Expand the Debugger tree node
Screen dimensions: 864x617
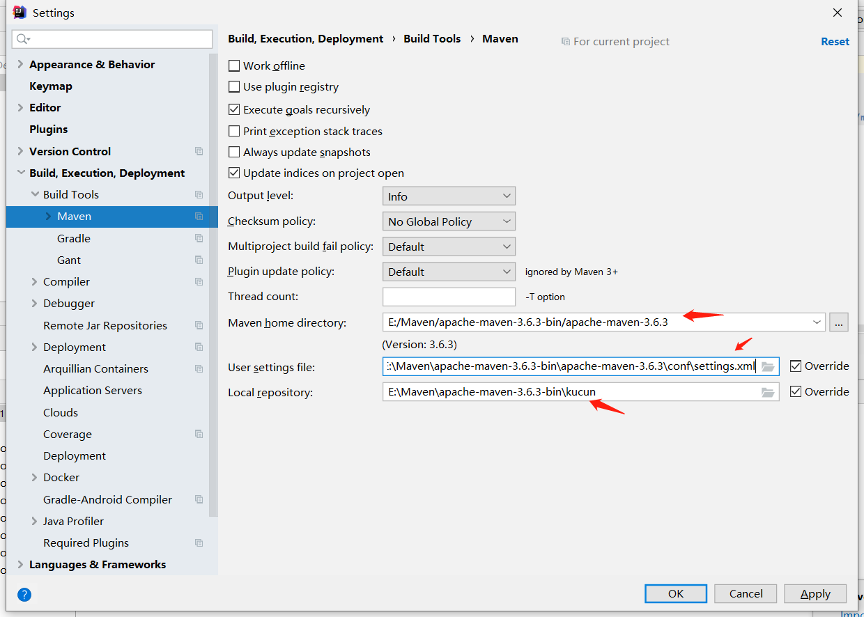pos(35,303)
